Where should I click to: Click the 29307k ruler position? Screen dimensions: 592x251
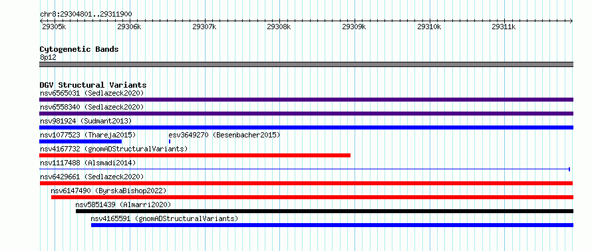coord(204,27)
